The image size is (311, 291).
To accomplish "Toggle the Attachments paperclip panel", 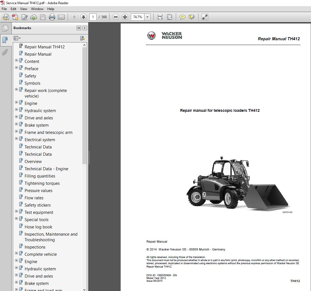I will 5,52.
